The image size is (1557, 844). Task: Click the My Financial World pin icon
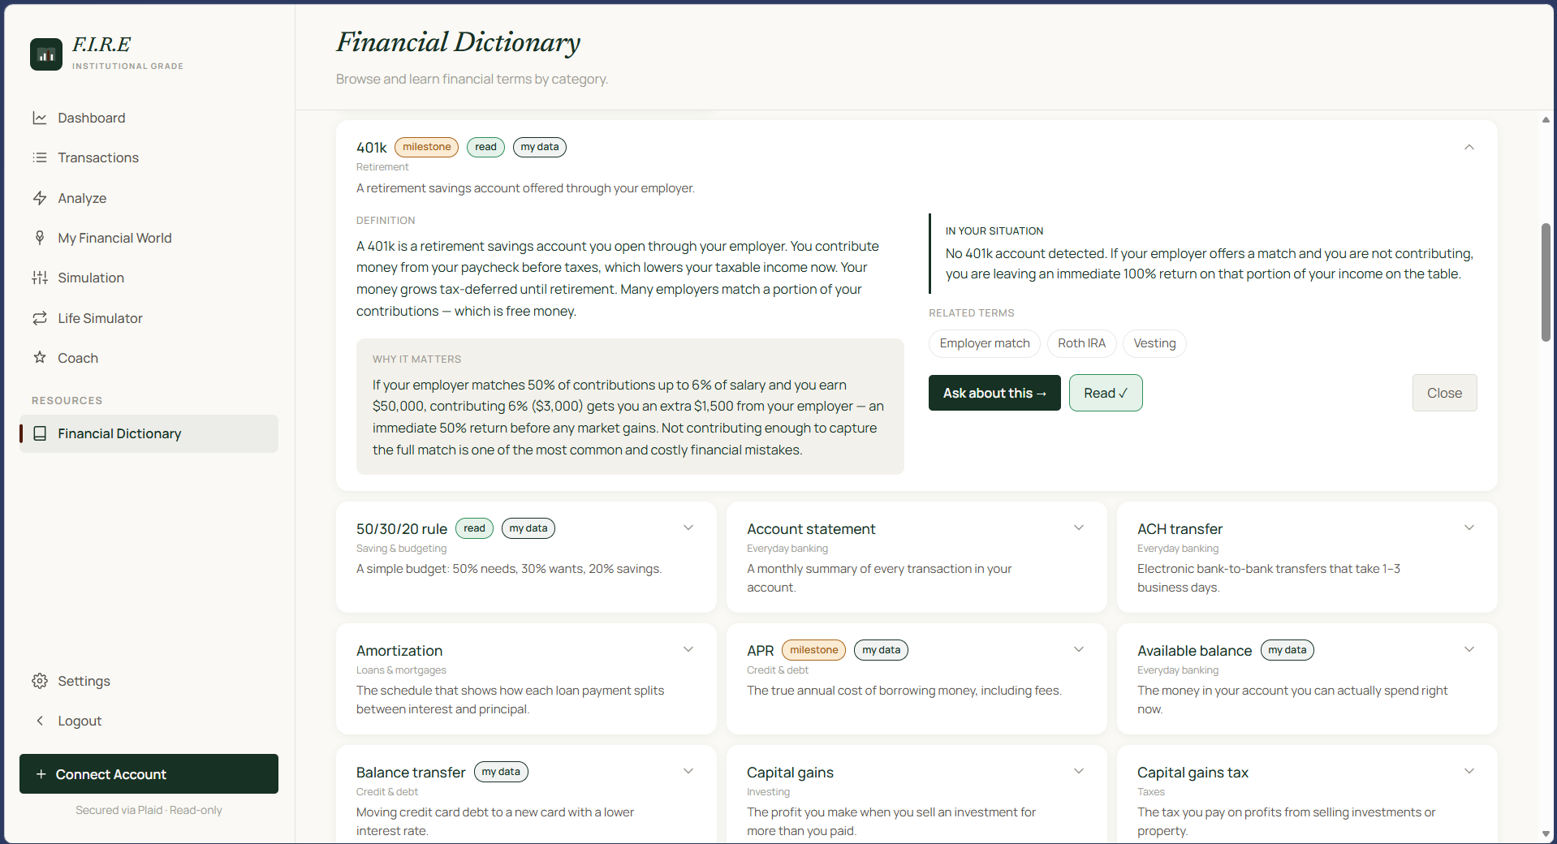coord(40,238)
